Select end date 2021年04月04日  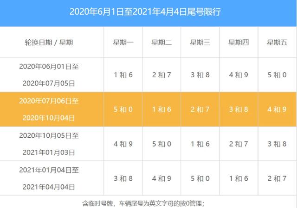pyautogui.click(x=49, y=187)
